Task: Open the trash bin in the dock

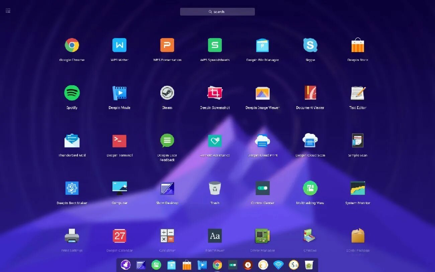Action: click(x=309, y=265)
